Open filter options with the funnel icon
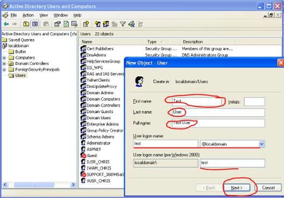Viewport: 284px width, 198px height. pos(123,24)
